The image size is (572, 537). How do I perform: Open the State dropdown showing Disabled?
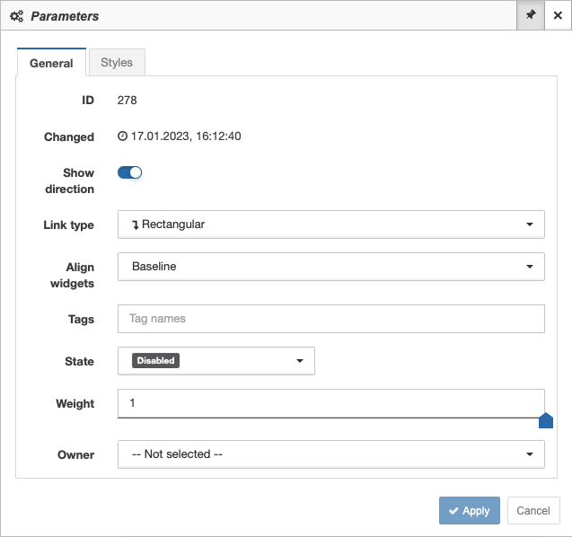216,361
